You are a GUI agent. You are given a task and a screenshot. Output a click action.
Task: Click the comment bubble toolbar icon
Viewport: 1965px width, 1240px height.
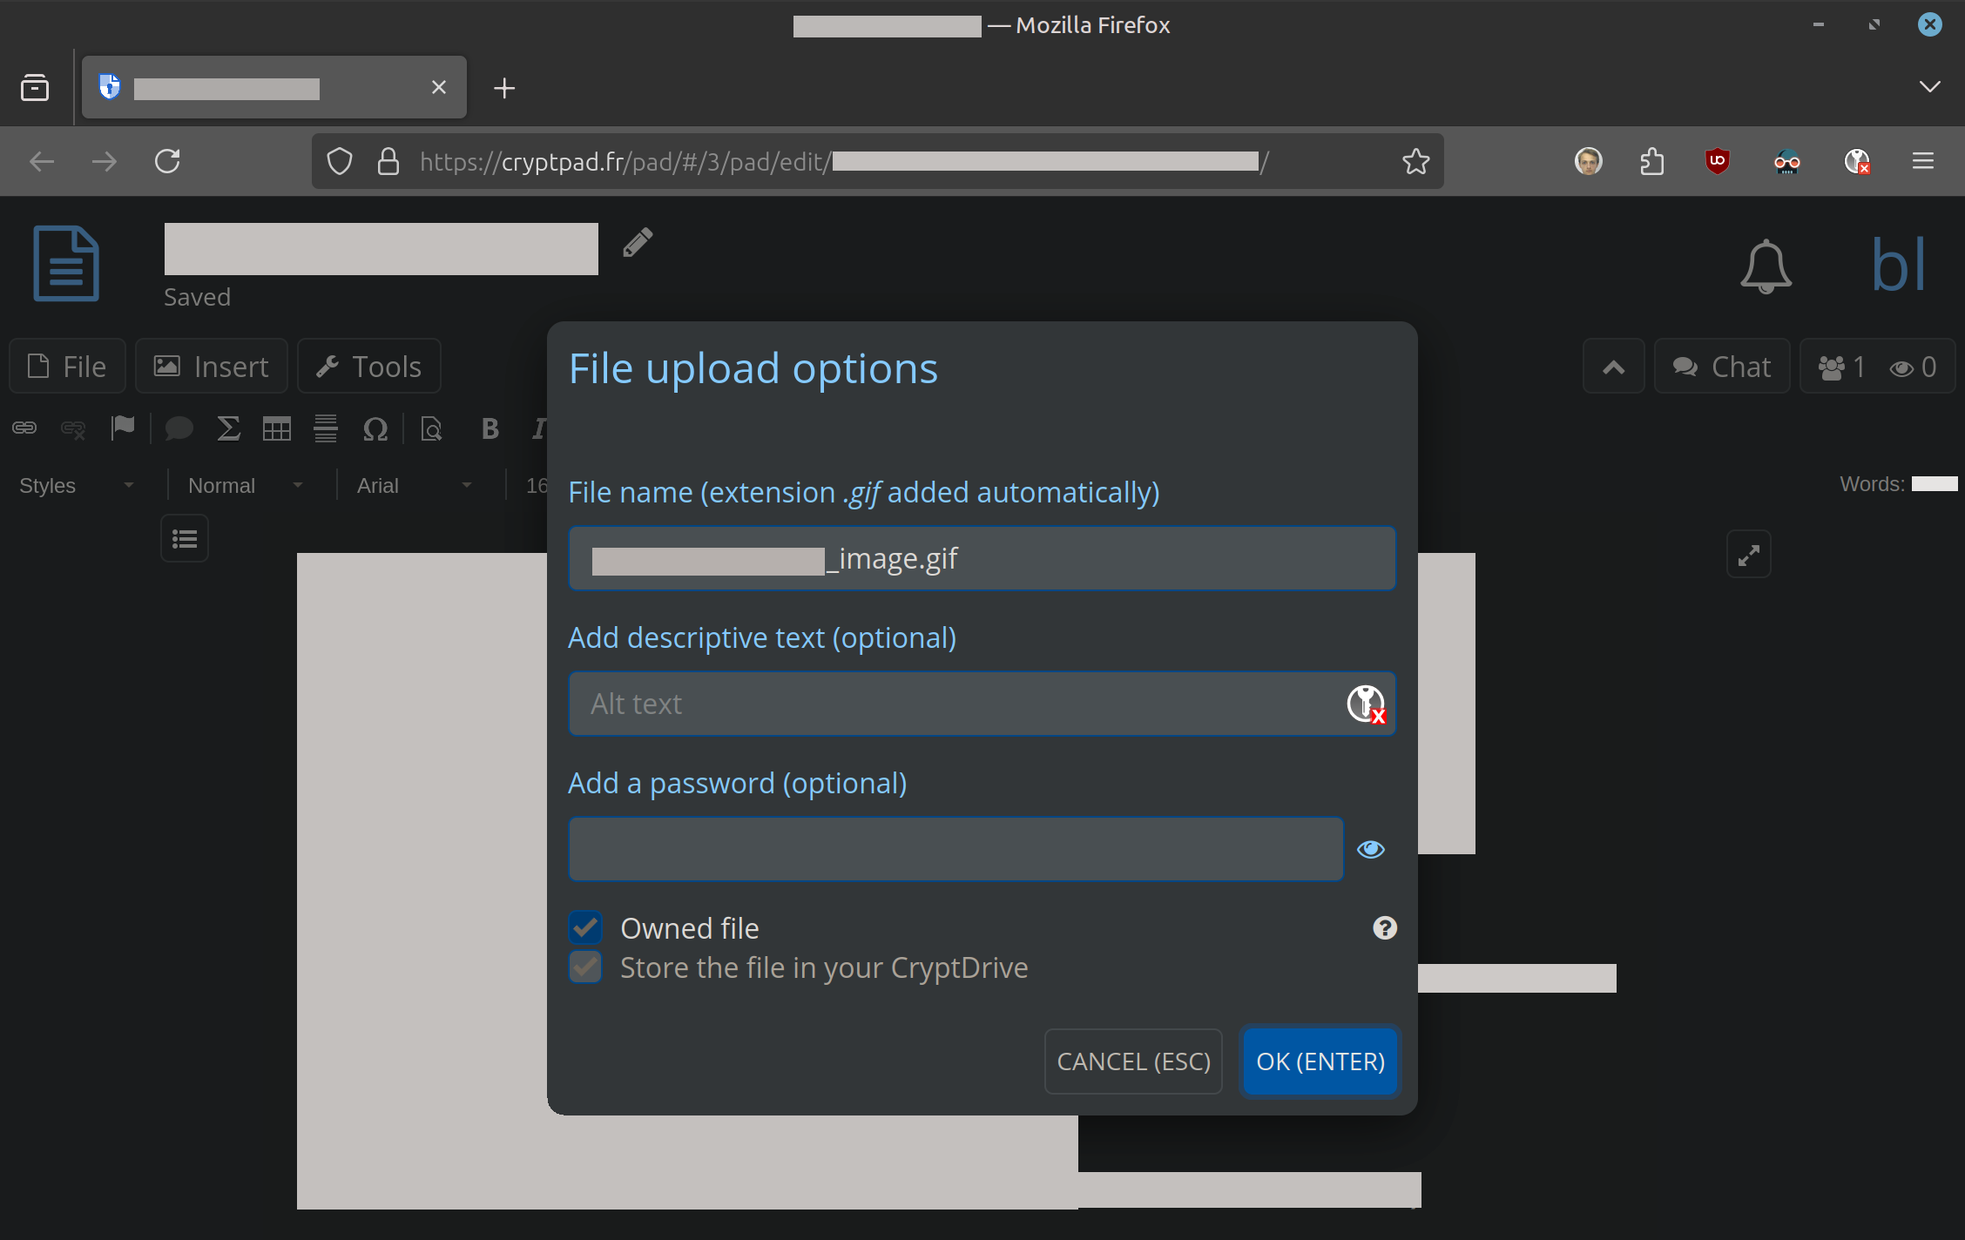[x=179, y=428]
